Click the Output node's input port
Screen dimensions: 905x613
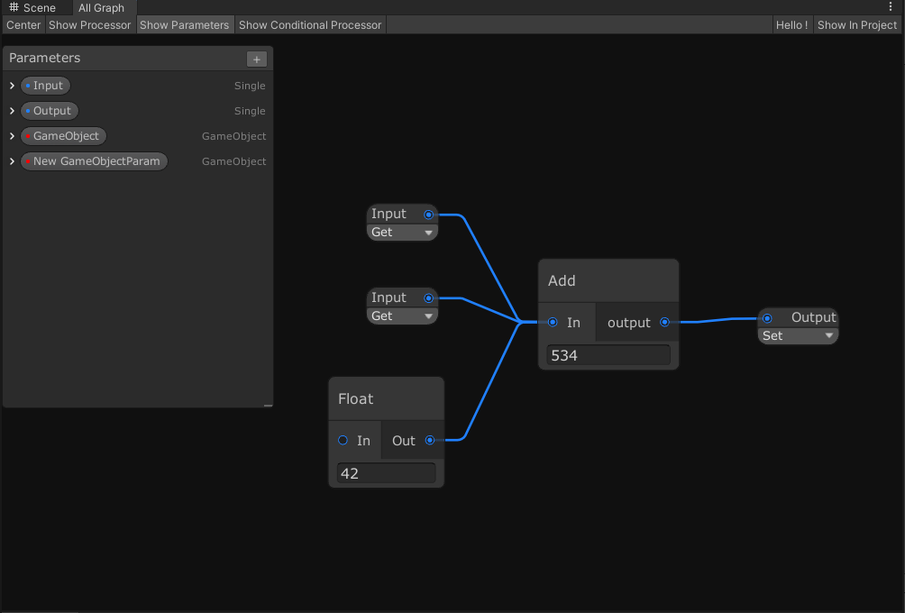[767, 317]
